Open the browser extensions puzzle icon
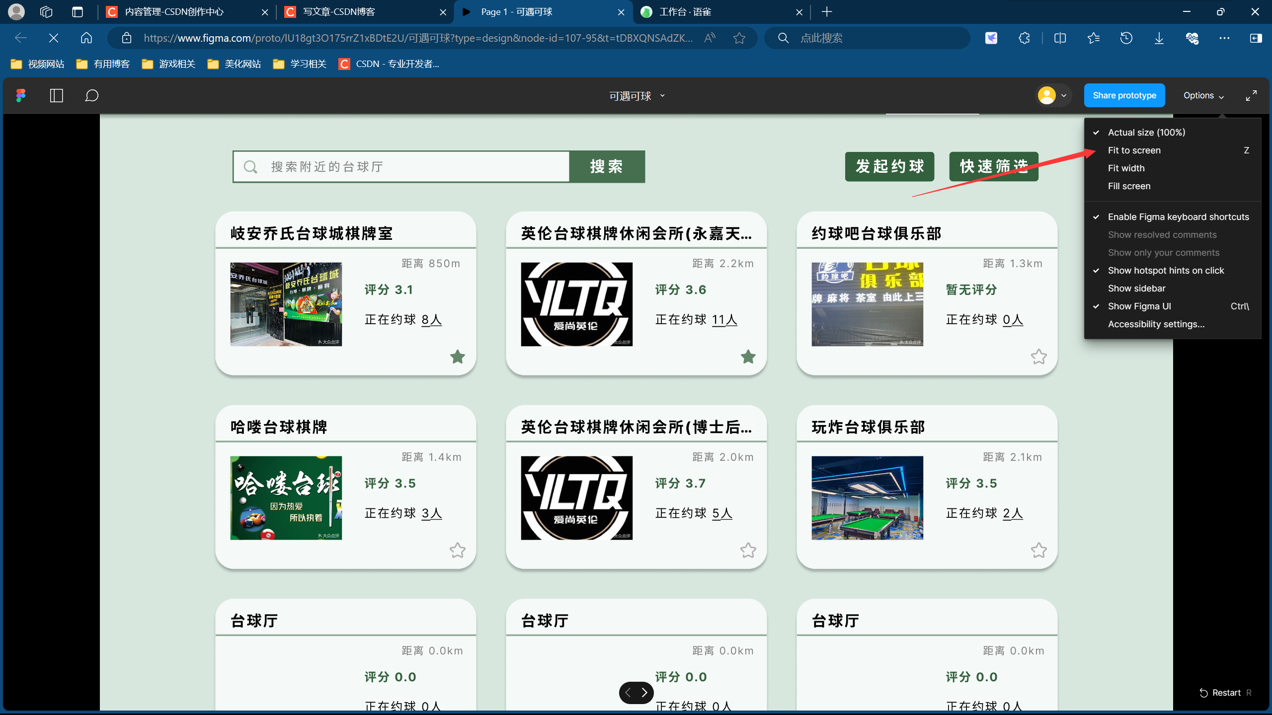This screenshot has width=1272, height=715. coord(1024,38)
